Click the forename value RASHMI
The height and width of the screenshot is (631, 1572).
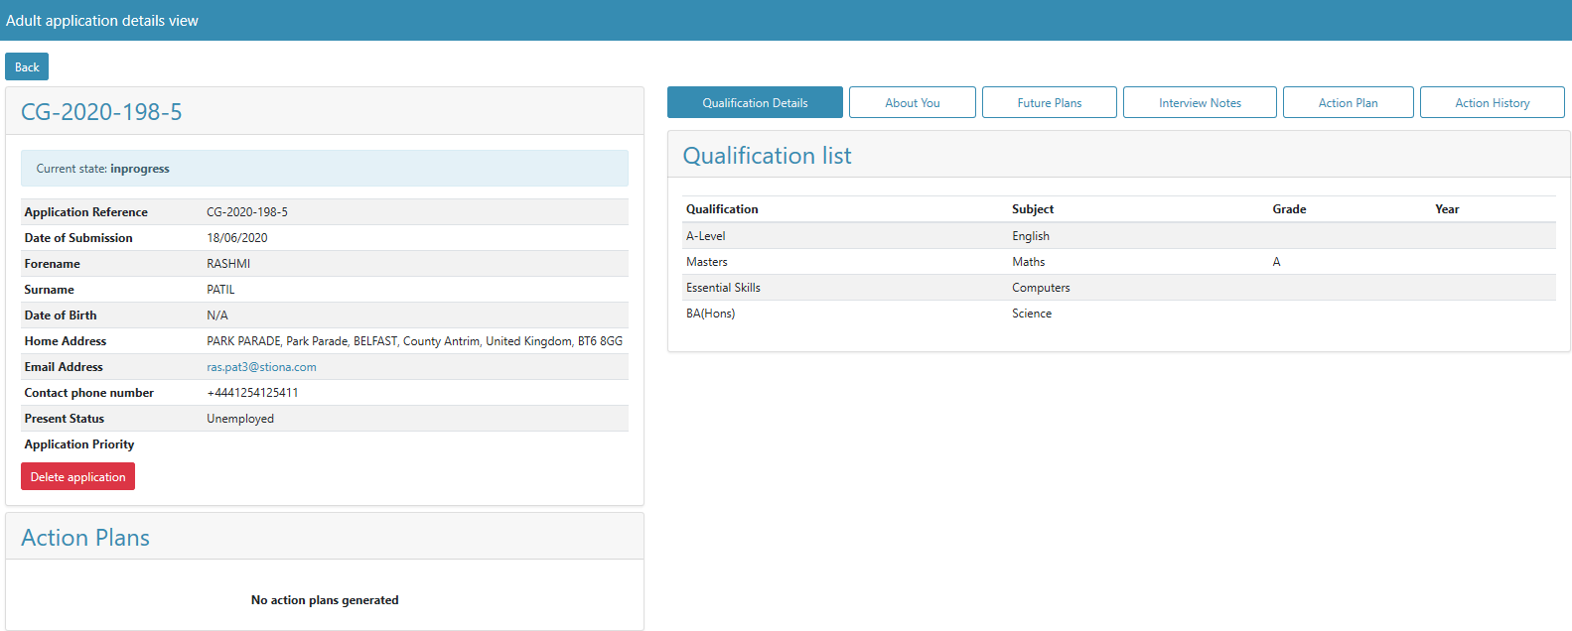click(228, 264)
